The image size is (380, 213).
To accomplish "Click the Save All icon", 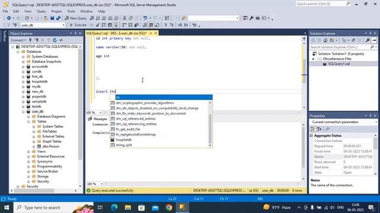I will point(58,18).
